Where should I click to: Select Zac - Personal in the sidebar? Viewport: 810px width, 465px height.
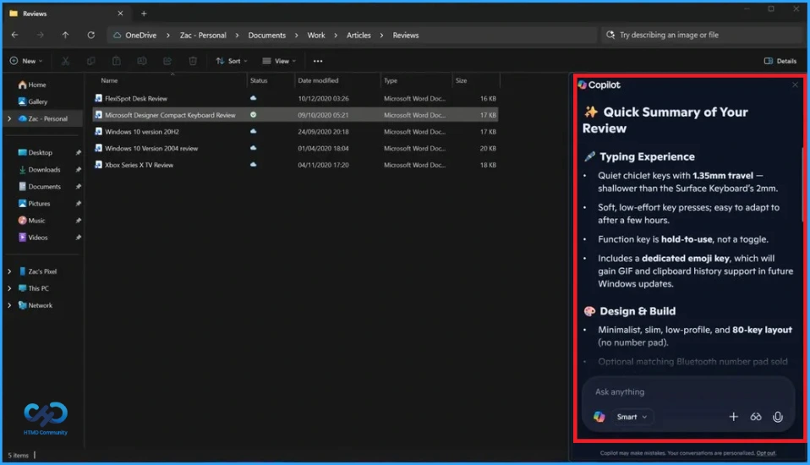[47, 119]
